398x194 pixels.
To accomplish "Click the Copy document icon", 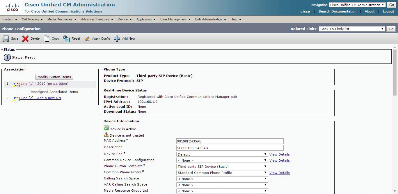I will (x=47, y=39).
